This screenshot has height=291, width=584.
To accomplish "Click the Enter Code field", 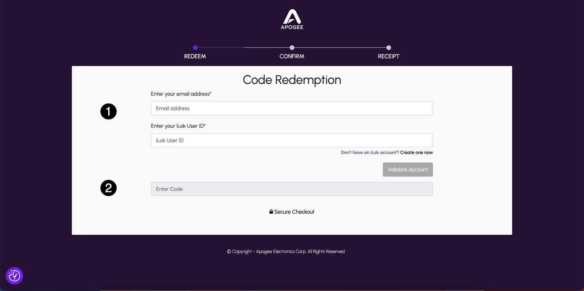I will (x=292, y=189).
